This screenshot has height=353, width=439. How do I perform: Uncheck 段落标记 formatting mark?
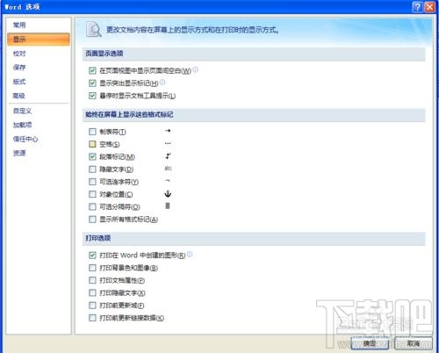pos(92,157)
